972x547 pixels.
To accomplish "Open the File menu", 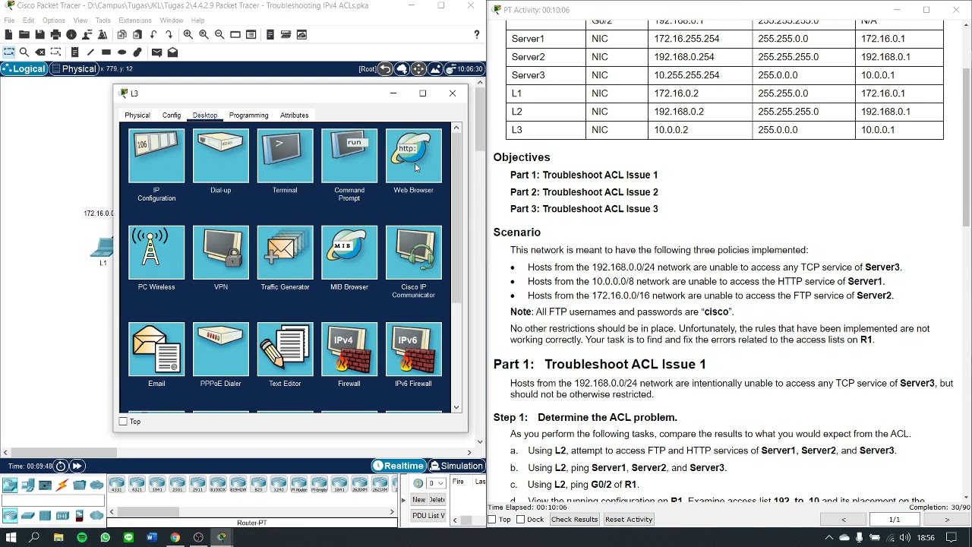I will (x=9, y=21).
